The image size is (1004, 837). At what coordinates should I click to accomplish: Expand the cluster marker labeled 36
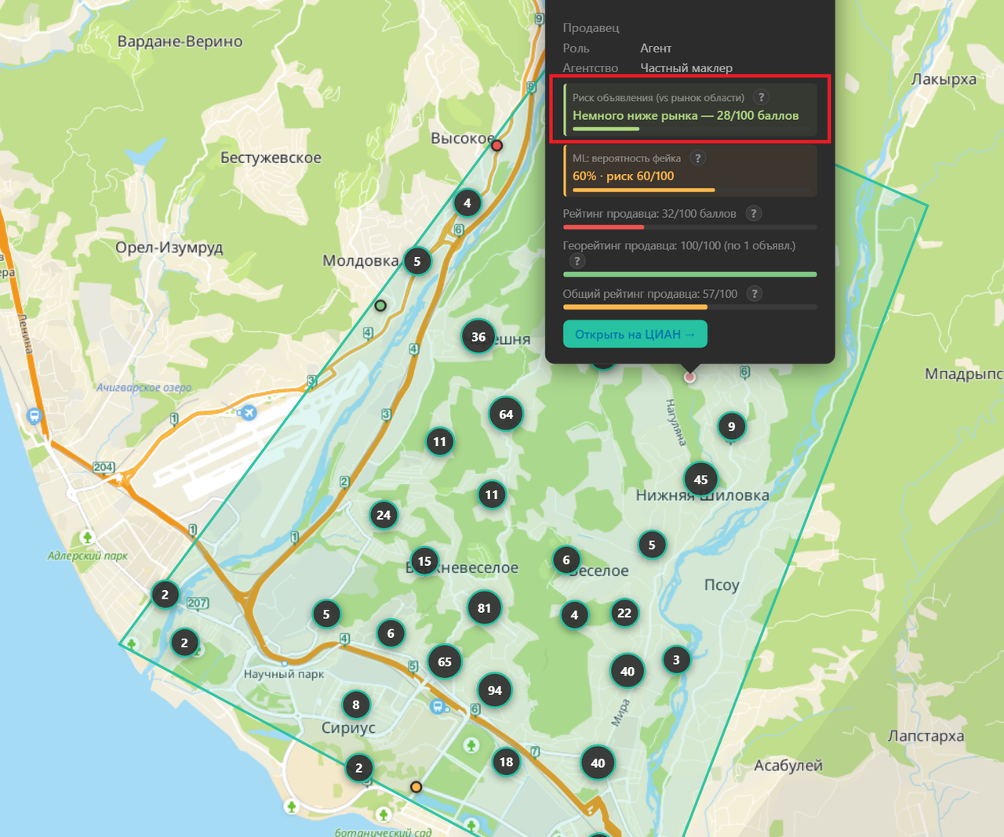pos(478,337)
